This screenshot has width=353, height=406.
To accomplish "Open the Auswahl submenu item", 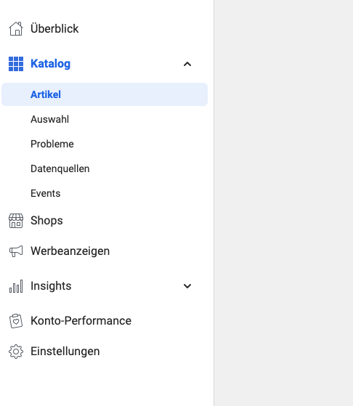I will tap(49, 119).
